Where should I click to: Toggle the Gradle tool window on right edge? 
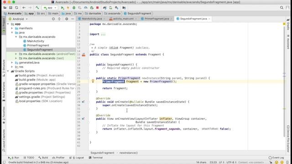pyautogui.click(x=288, y=24)
